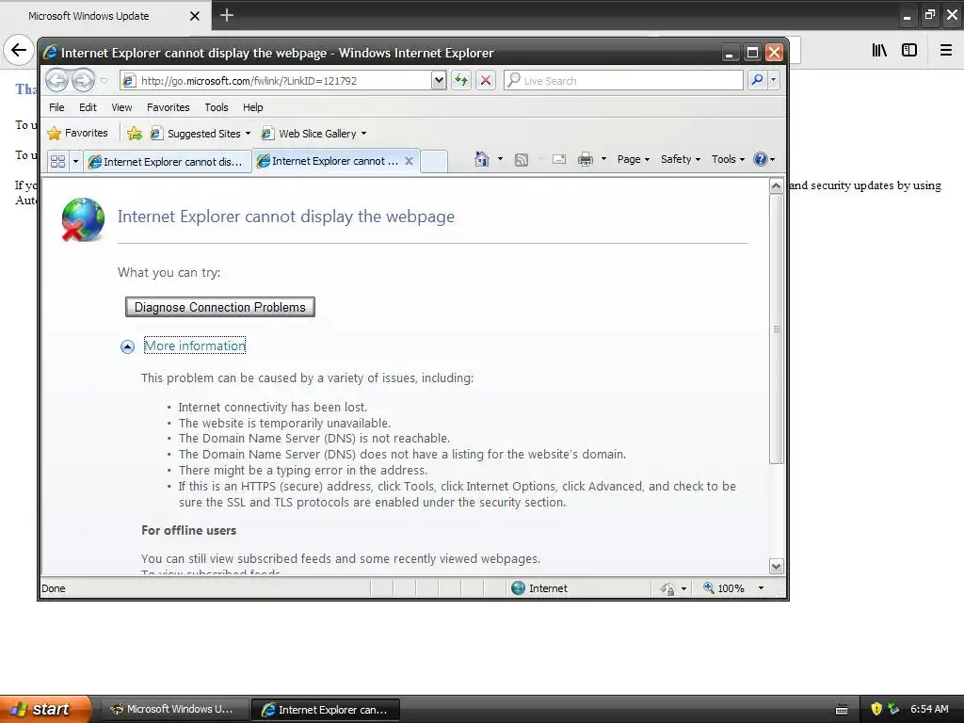Open the Help menu
The height and width of the screenshot is (723, 964).
[x=252, y=107]
